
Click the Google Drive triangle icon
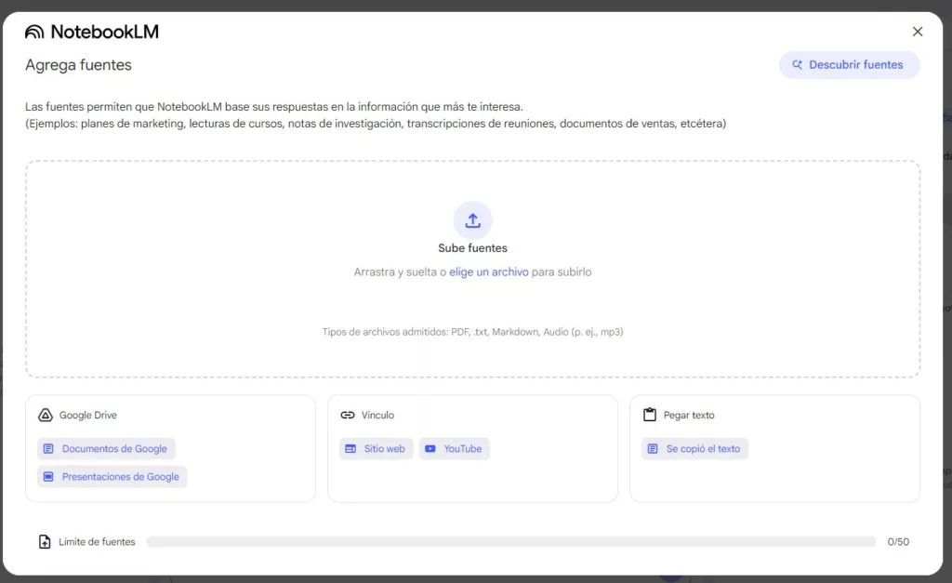pyautogui.click(x=46, y=416)
